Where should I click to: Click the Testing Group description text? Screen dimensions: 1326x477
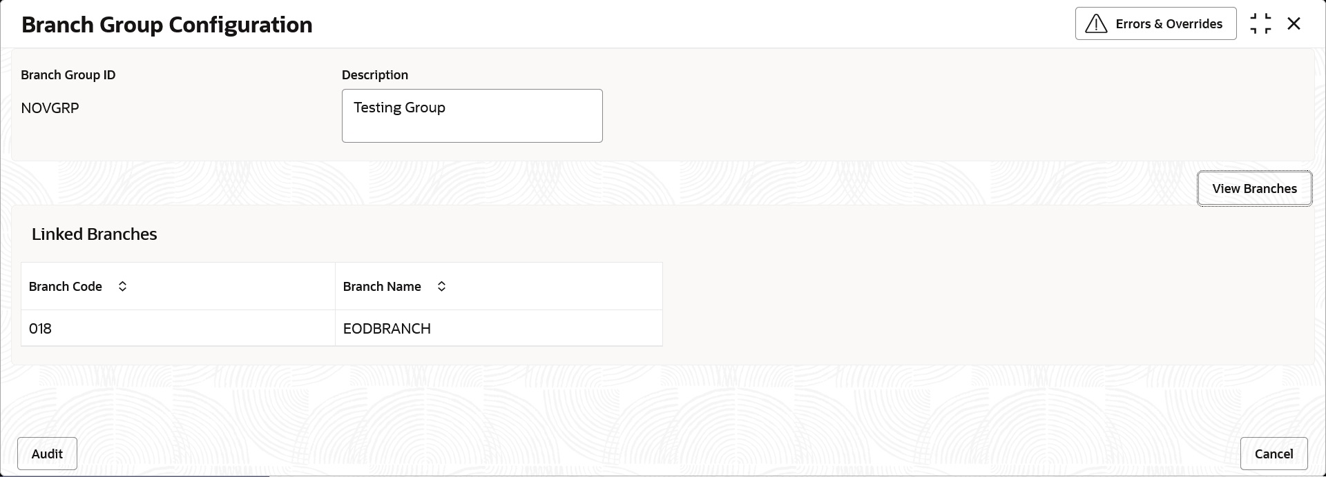tap(399, 108)
